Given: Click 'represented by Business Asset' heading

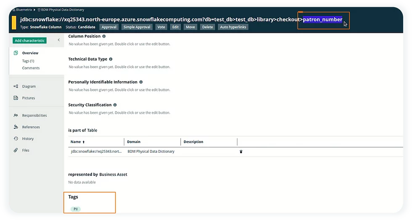Looking at the screenshot, I should point(98,175).
